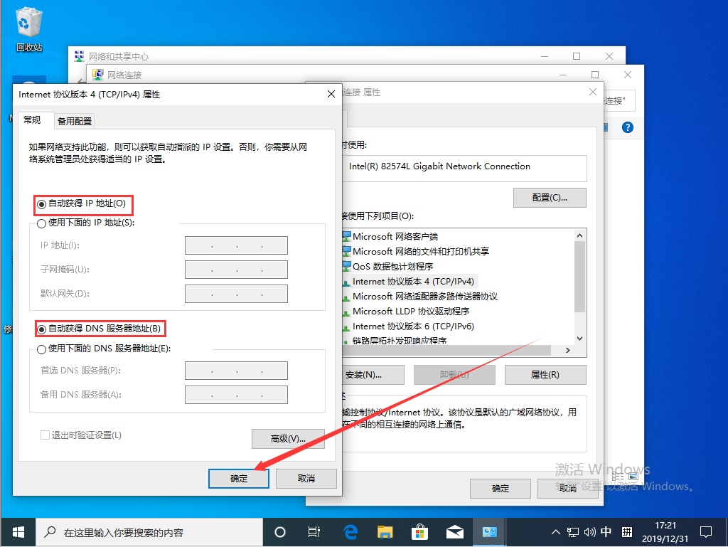Click the network status tray icon

tap(572, 531)
